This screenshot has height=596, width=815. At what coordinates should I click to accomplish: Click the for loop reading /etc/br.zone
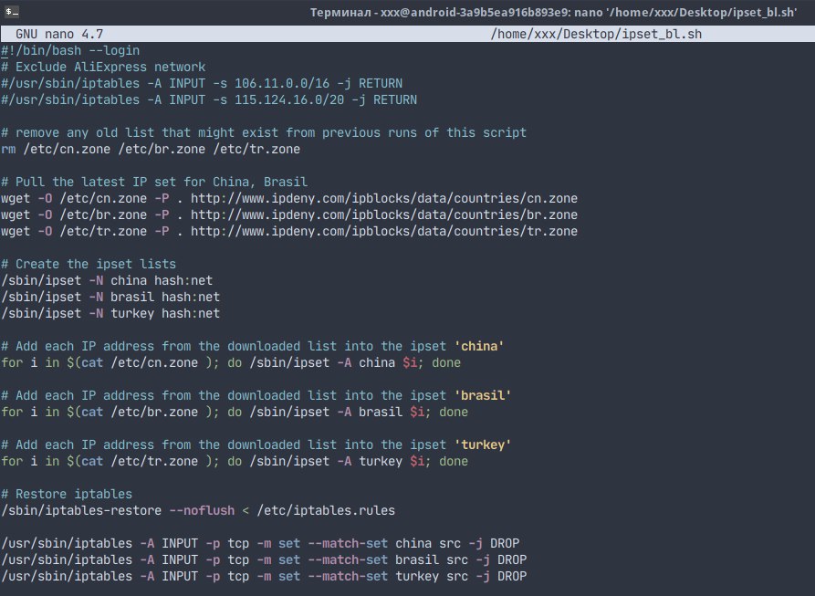[x=235, y=412]
